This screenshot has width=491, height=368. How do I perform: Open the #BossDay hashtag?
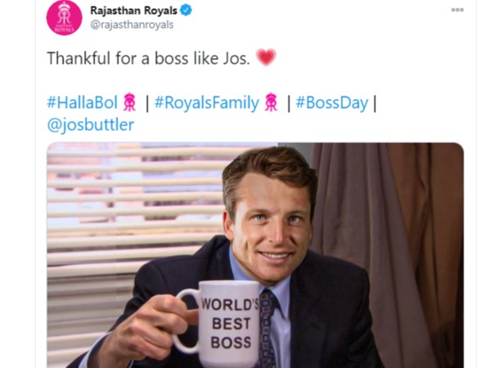click(x=331, y=103)
